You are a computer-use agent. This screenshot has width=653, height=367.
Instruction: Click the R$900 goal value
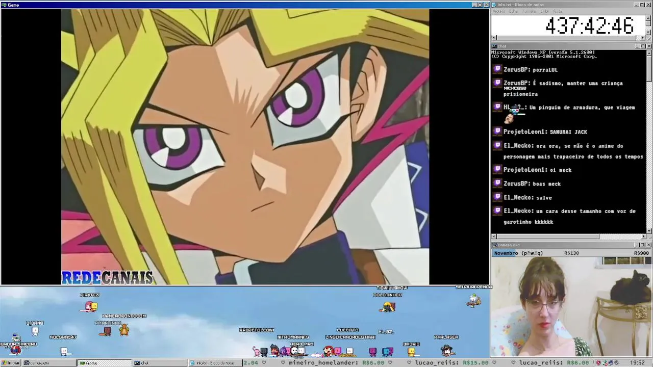pos(641,253)
